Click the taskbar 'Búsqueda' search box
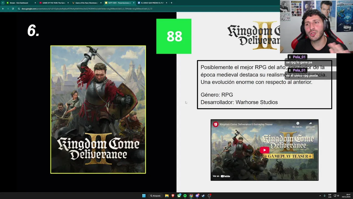 155,196
